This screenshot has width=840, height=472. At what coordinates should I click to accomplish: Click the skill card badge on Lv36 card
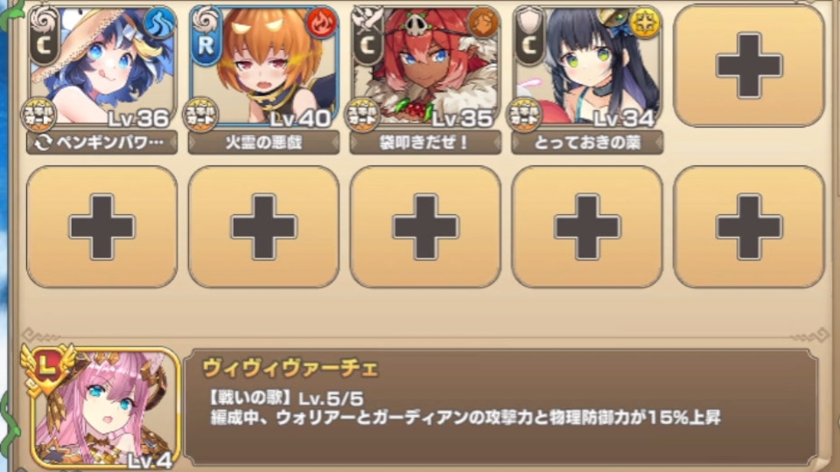[x=38, y=115]
